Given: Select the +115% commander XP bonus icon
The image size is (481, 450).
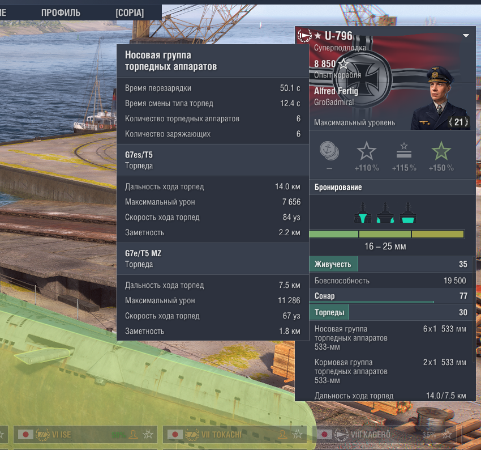Looking at the screenshot, I should (x=404, y=151).
